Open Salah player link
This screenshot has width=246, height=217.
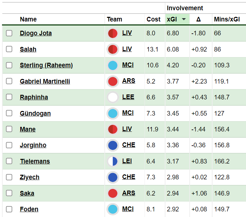click(28, 49)
